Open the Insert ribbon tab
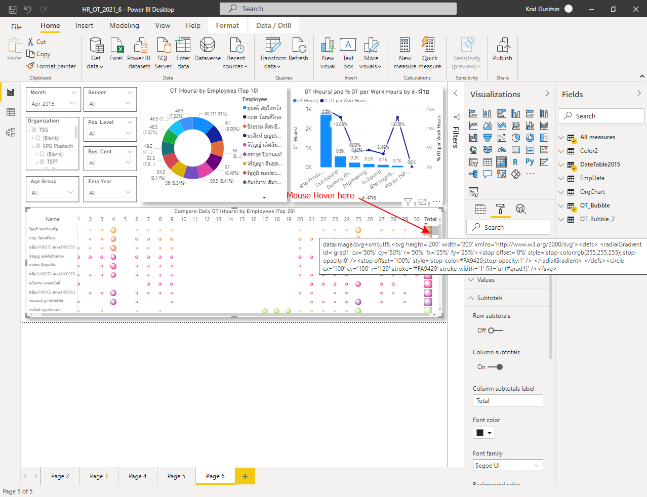This screenshot has width=647, height=497. (85, 25)
